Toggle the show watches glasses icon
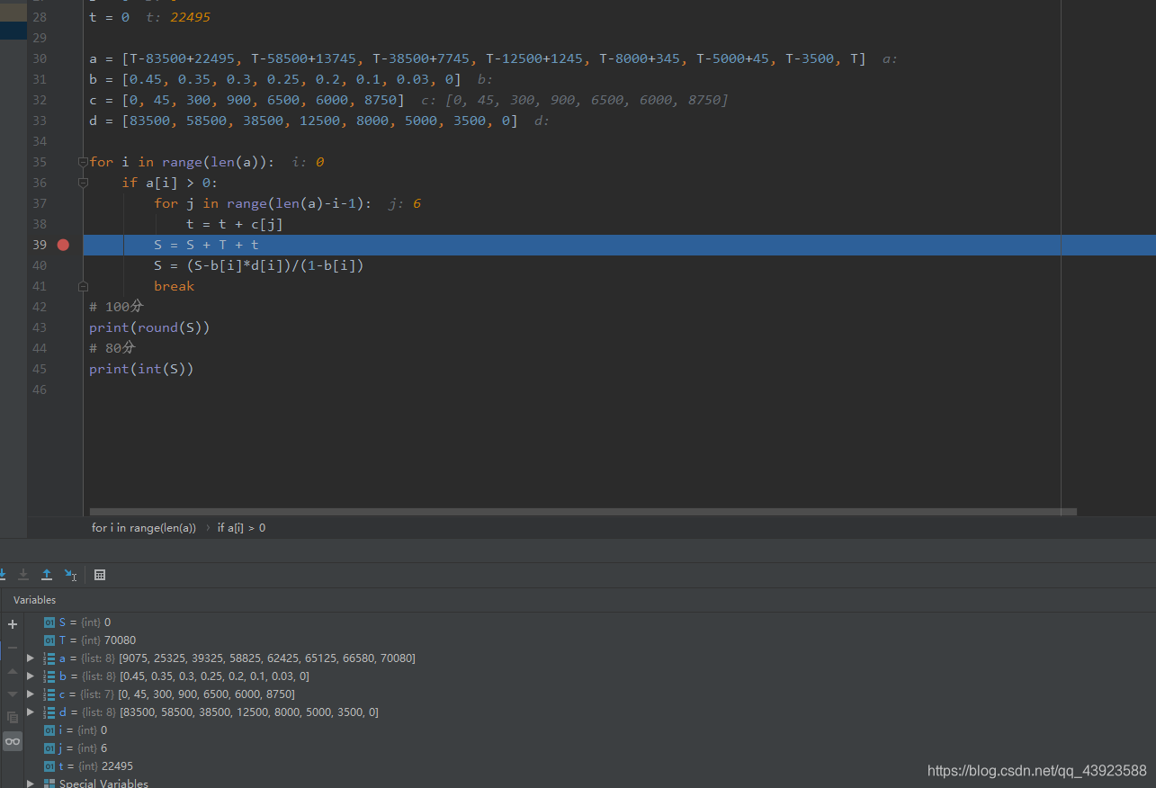Viewport: 1156px width, 788px height. point(13,741)
